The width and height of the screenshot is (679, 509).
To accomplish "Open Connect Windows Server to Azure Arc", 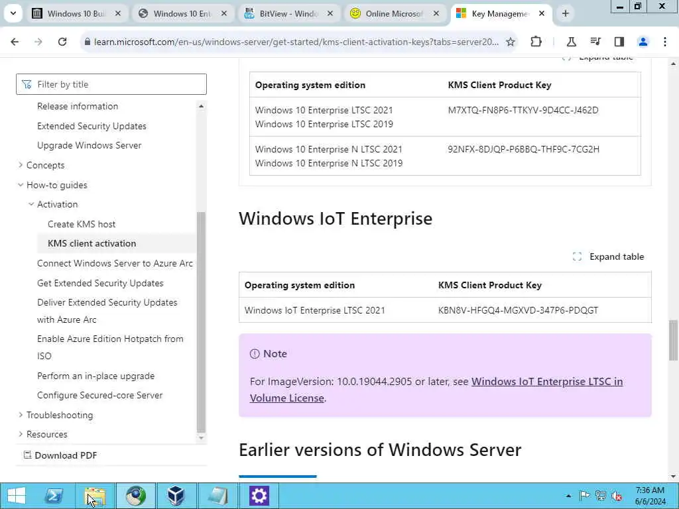I will pos(115,263).
